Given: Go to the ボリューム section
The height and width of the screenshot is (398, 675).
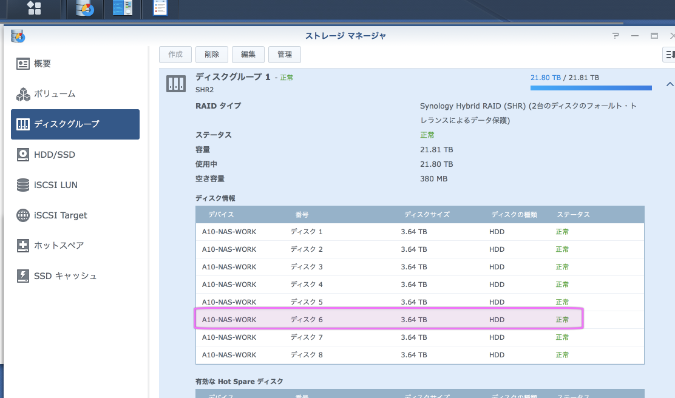Looking at the screenshot, I should 54,94.
